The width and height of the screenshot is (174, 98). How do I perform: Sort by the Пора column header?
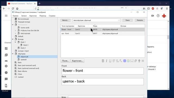[x=95, y=26]
